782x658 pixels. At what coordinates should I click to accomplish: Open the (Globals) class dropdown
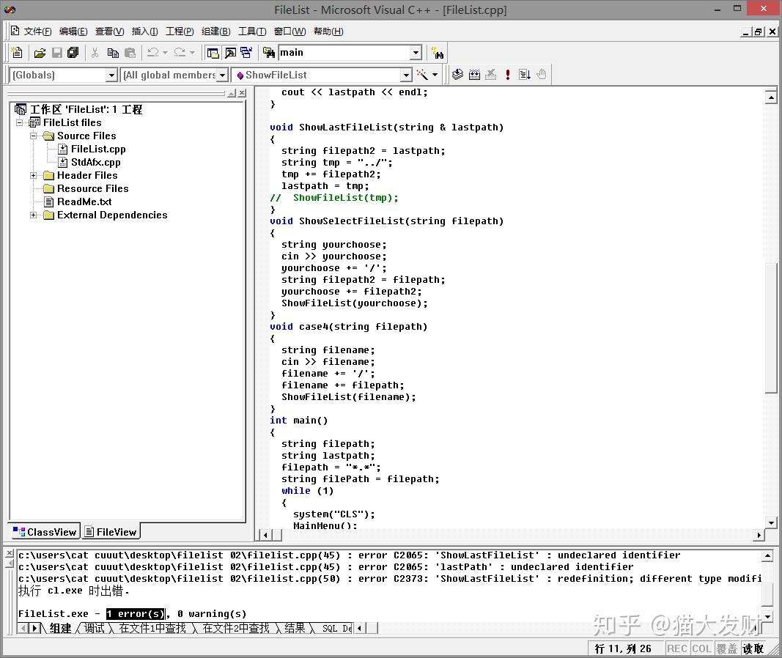click(111, 75)
